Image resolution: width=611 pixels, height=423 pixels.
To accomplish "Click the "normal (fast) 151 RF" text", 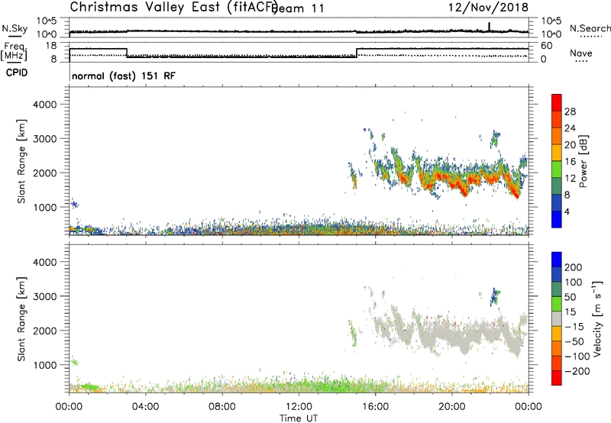I will click(124, 76).
